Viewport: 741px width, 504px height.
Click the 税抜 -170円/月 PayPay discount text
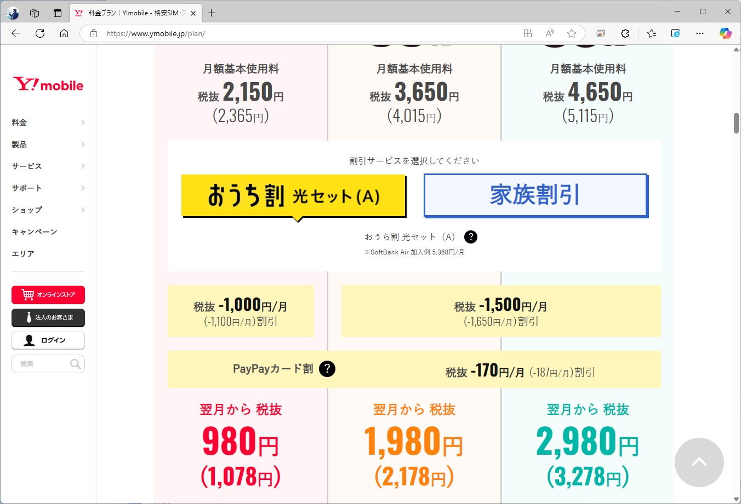coord(520,371)
